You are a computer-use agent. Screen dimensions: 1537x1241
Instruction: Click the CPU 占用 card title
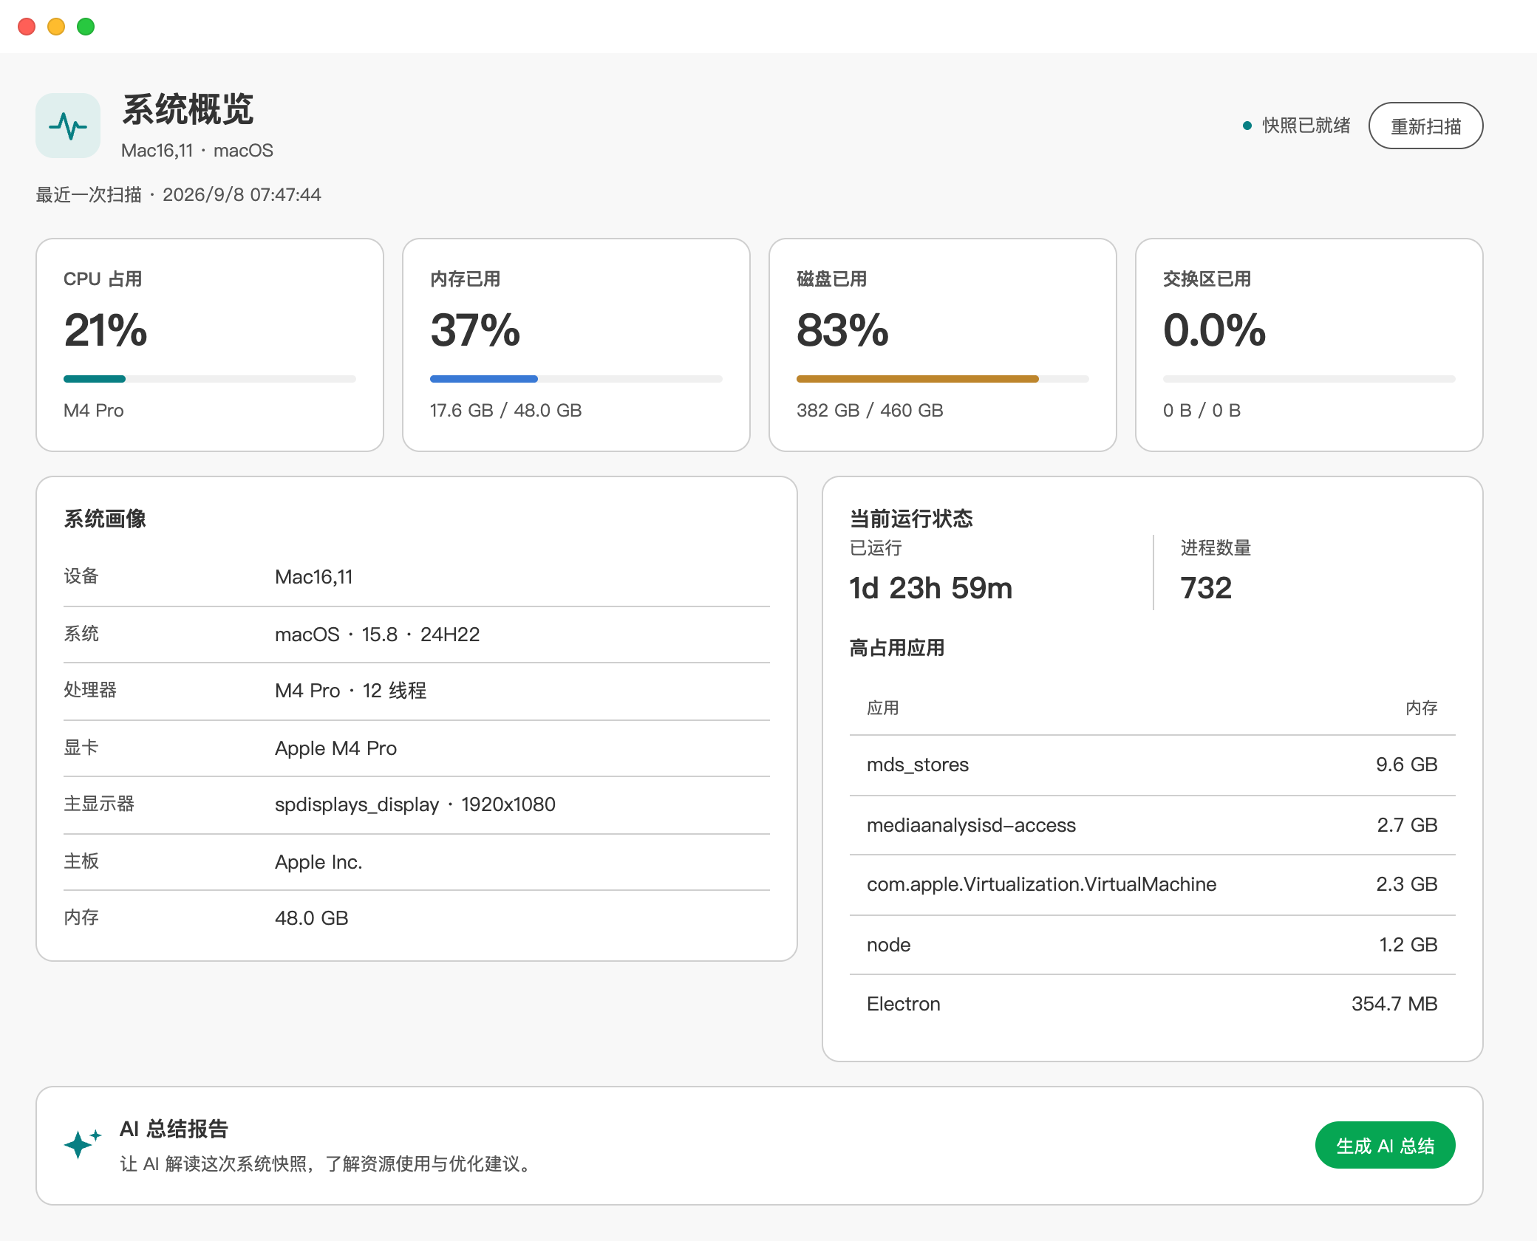coord(103,279)
